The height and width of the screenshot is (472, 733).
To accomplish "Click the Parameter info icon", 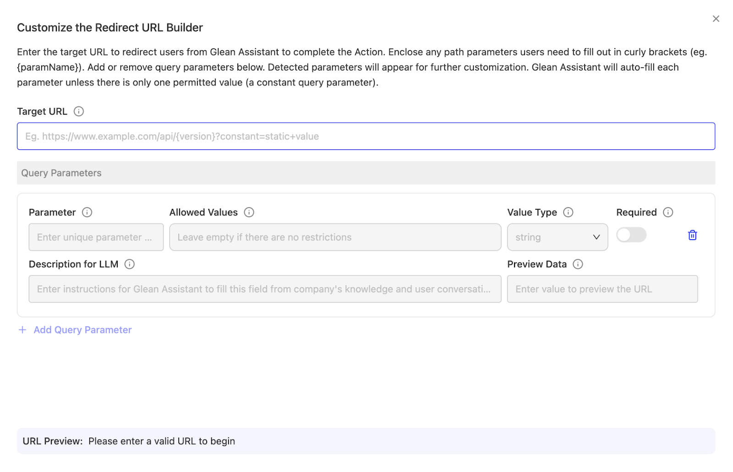I will pyautogui.click(x=88, y=212).
